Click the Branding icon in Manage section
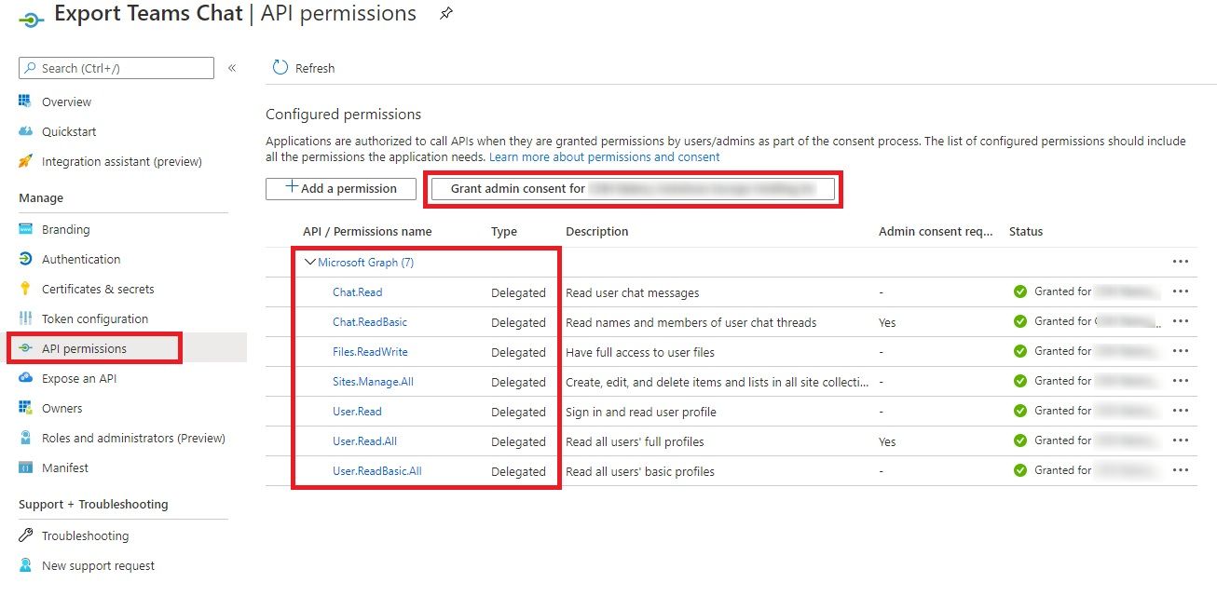 click(x=25, y=229)
